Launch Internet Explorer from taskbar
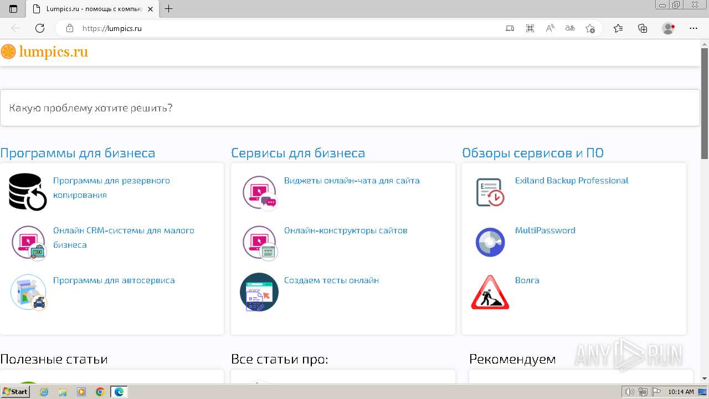The height and width of the screenshot is (399, 709). click(x=44, y=392)
